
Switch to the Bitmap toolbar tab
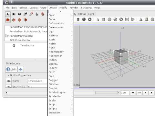[x=82, y=14]
